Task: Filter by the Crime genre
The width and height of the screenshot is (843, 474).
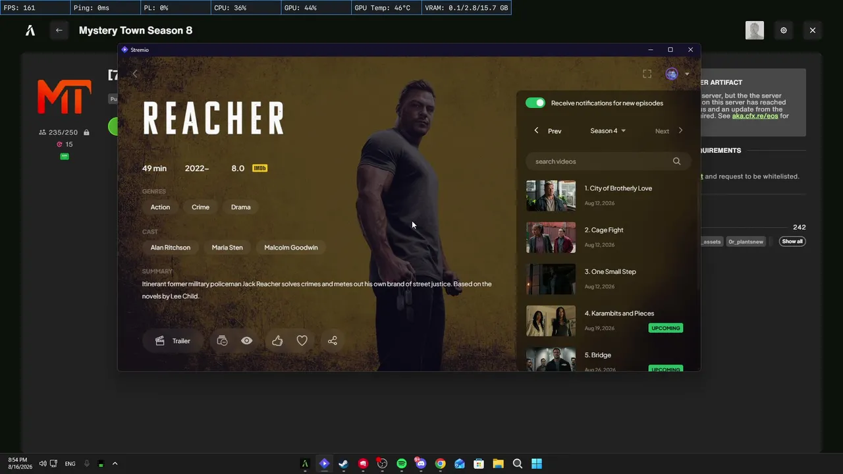Action: tap(200, 207)
